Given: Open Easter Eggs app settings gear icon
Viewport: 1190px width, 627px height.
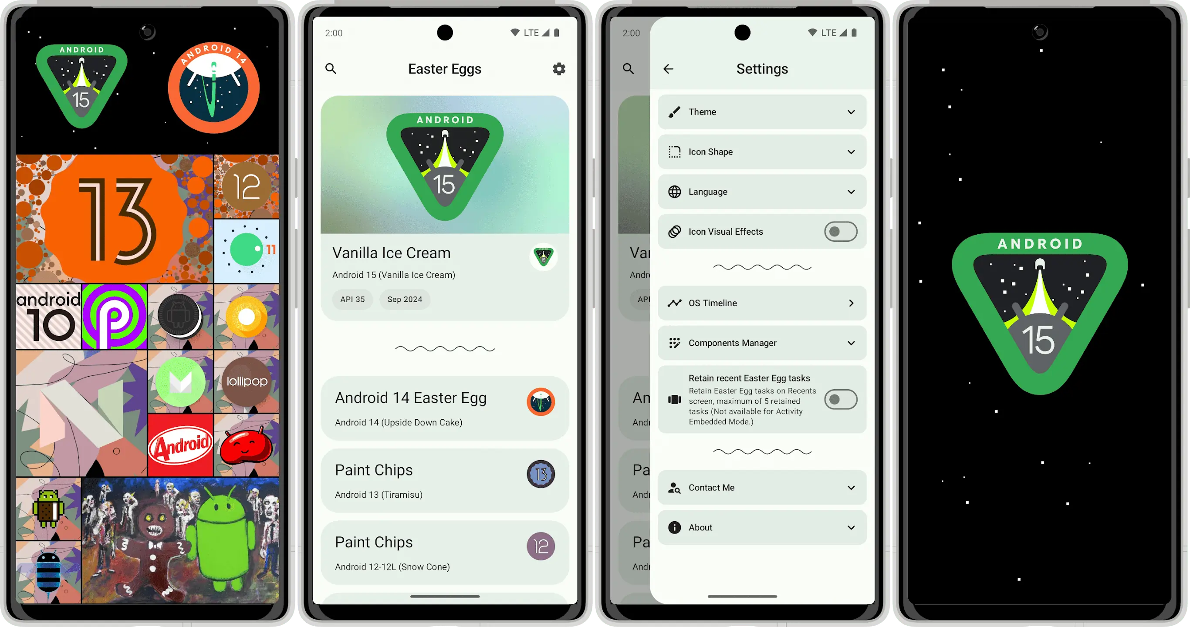Looking at the screenshot, I should pos(559,69).
